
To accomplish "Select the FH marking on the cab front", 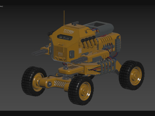I will (60, 54).
